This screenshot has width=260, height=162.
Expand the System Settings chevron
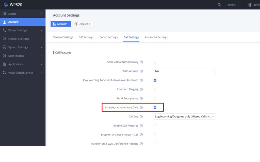point(41,47)
